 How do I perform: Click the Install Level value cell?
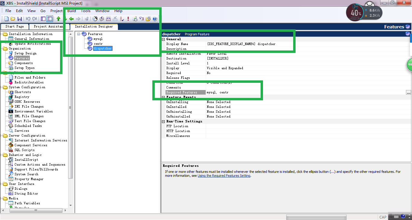(x=308, y=63)
